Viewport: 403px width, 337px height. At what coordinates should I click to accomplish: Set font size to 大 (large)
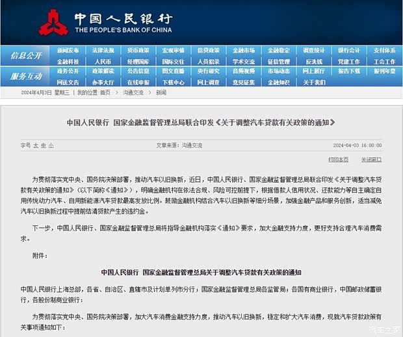tap(36, 145)
